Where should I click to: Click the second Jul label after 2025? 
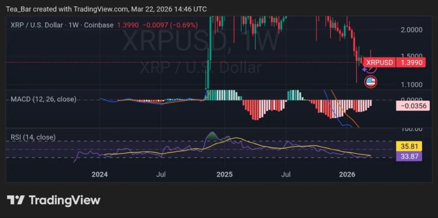tap(286, 174)
